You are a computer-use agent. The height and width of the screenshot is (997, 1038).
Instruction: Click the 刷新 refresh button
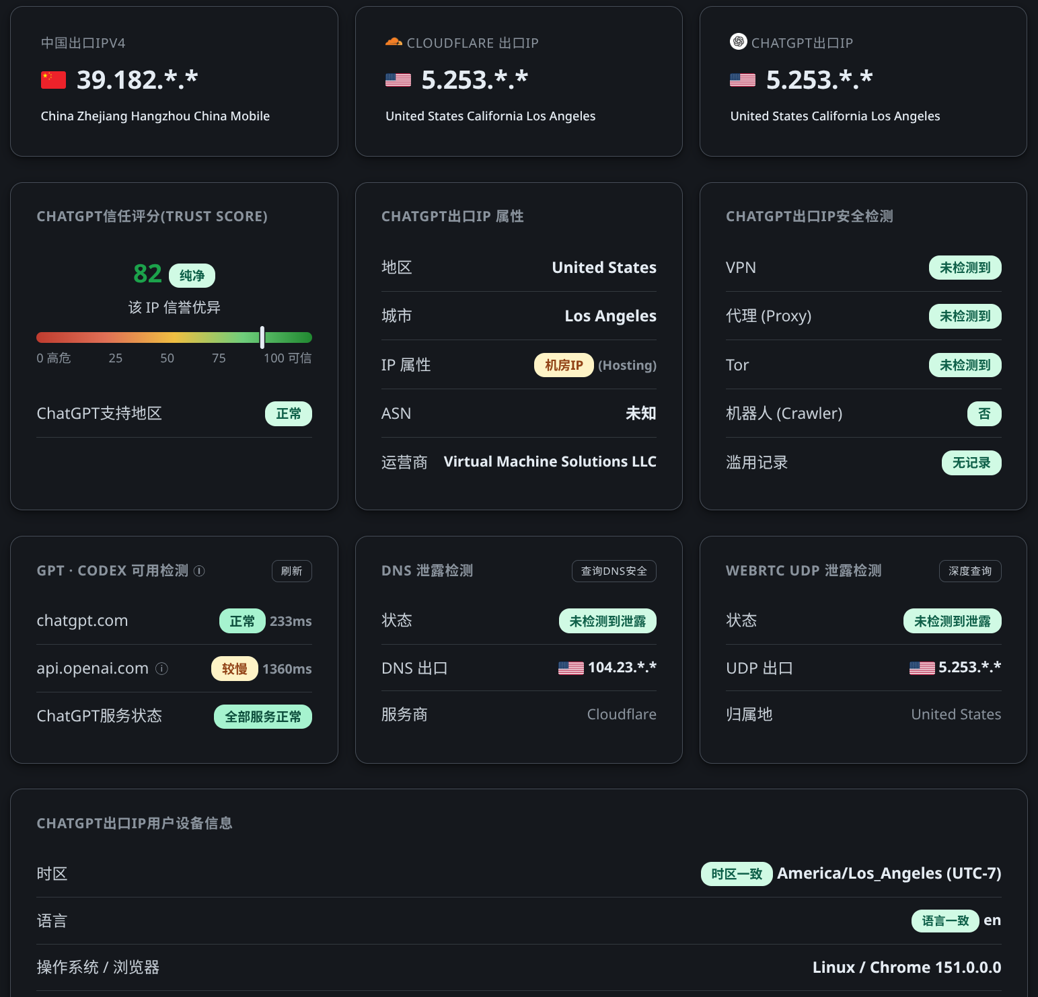(x=292, y=571)
